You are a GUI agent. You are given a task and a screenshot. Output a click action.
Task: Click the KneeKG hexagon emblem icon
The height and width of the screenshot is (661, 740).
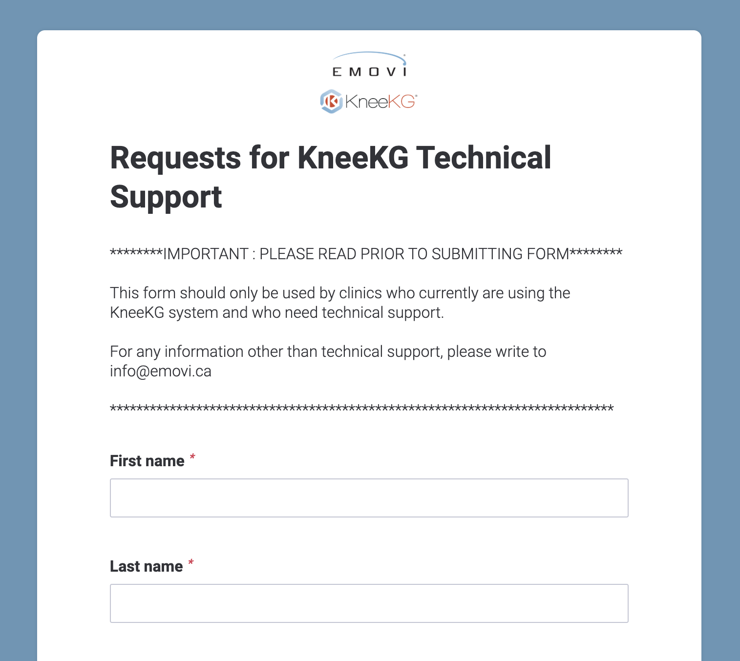332,102
